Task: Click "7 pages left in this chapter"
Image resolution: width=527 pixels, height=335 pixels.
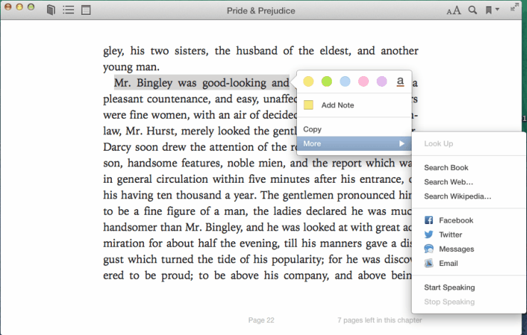Action: 380,320
